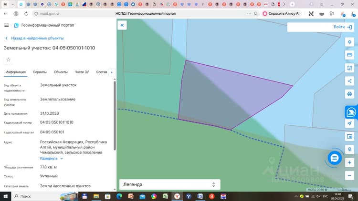Print the map using printer icon
358x201 pixels.
349,94
